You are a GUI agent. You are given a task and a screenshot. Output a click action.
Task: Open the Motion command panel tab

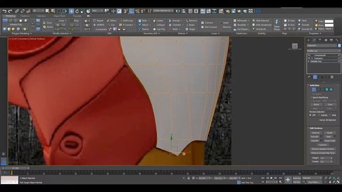click(x=326, y=41)
